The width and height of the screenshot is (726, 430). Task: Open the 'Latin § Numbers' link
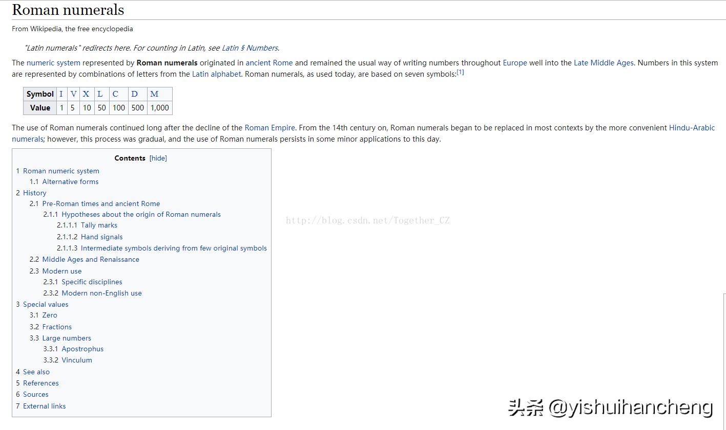pos(250,48)
